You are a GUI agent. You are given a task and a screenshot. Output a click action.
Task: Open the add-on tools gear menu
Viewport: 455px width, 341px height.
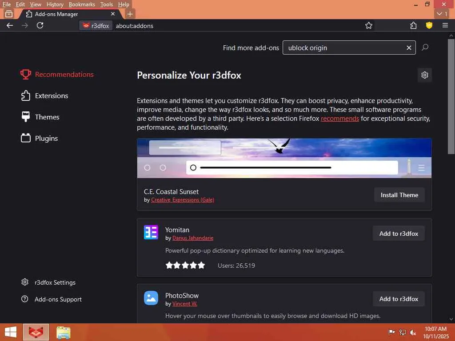[424, 75]
